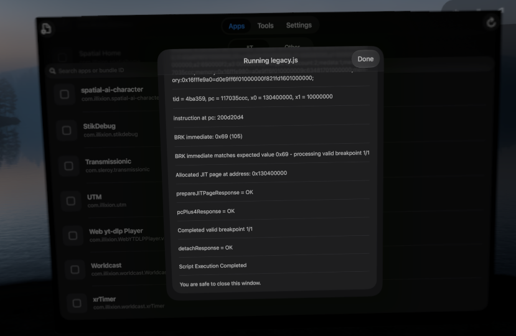Viewport: 516px width, 336px height.
Task: Toggle the Transmissionic checkbox
Action: tap(68, 166)
